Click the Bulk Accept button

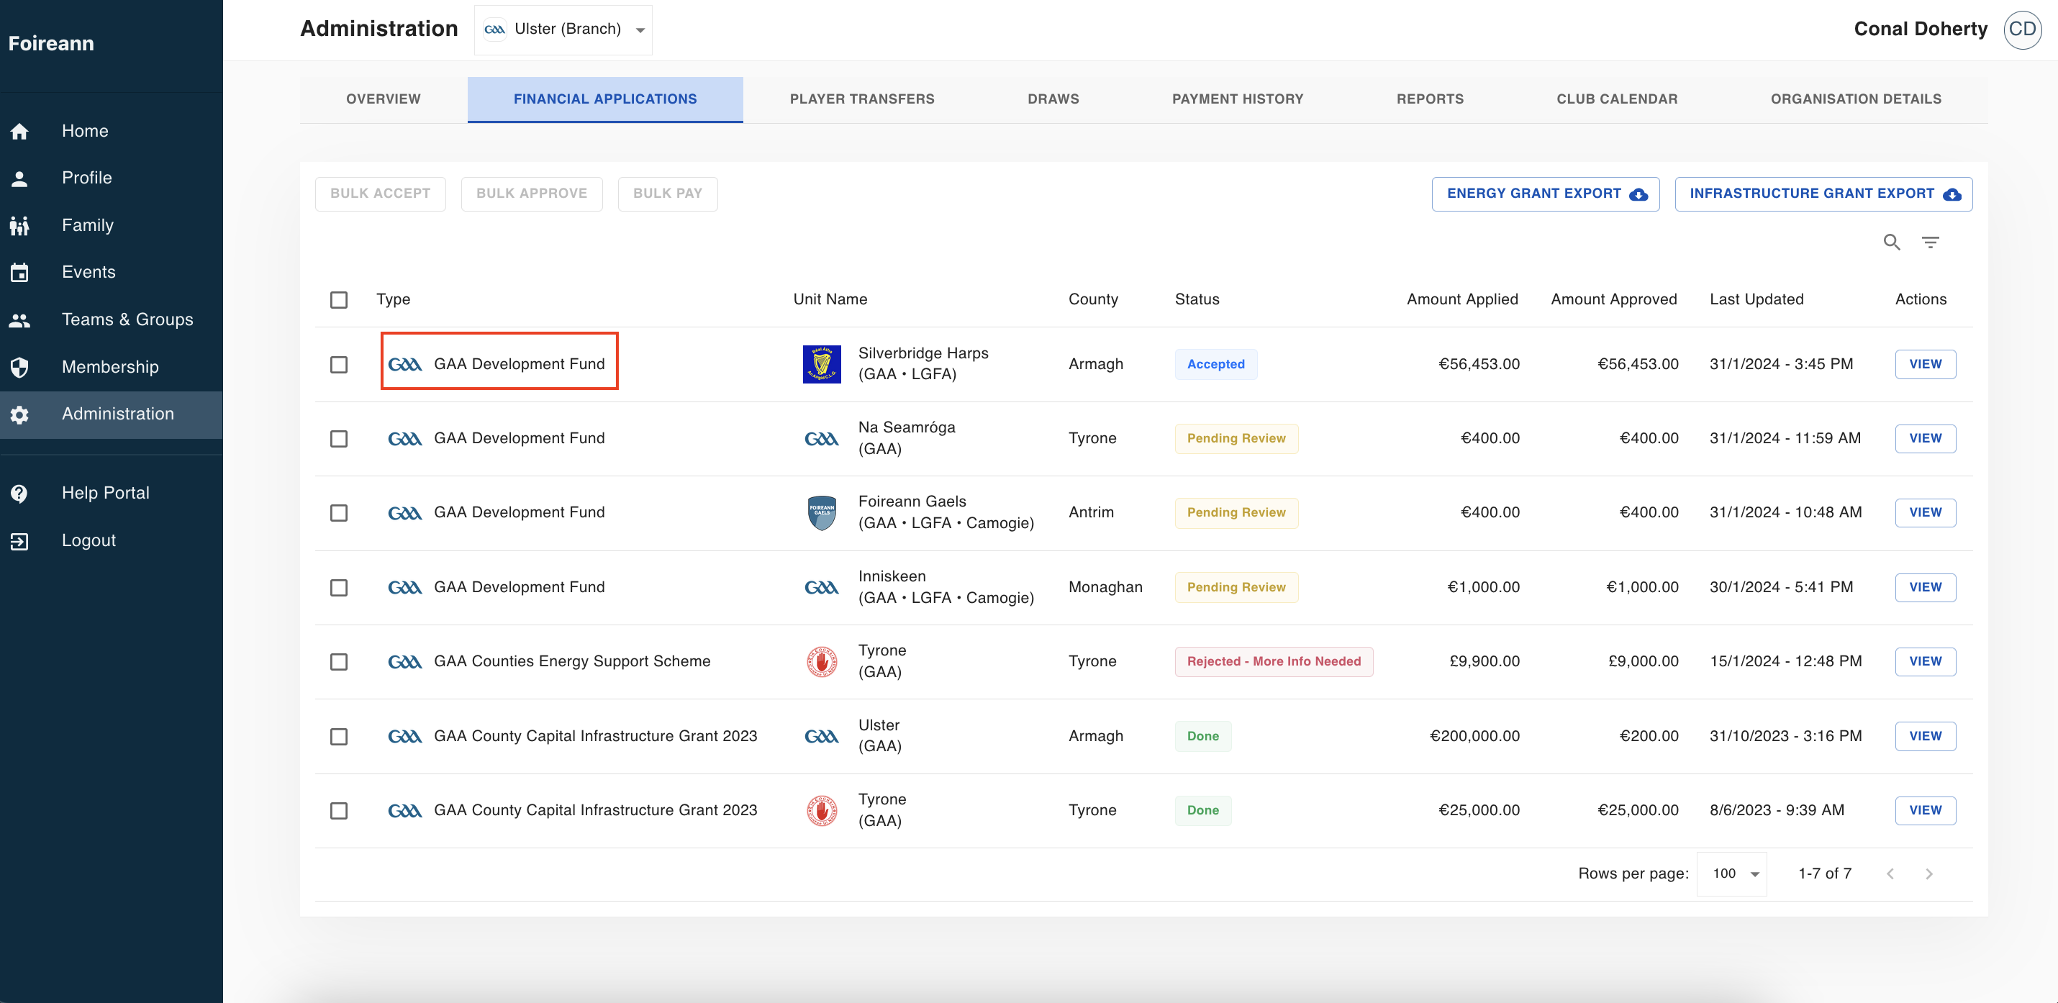click(380, 194)
